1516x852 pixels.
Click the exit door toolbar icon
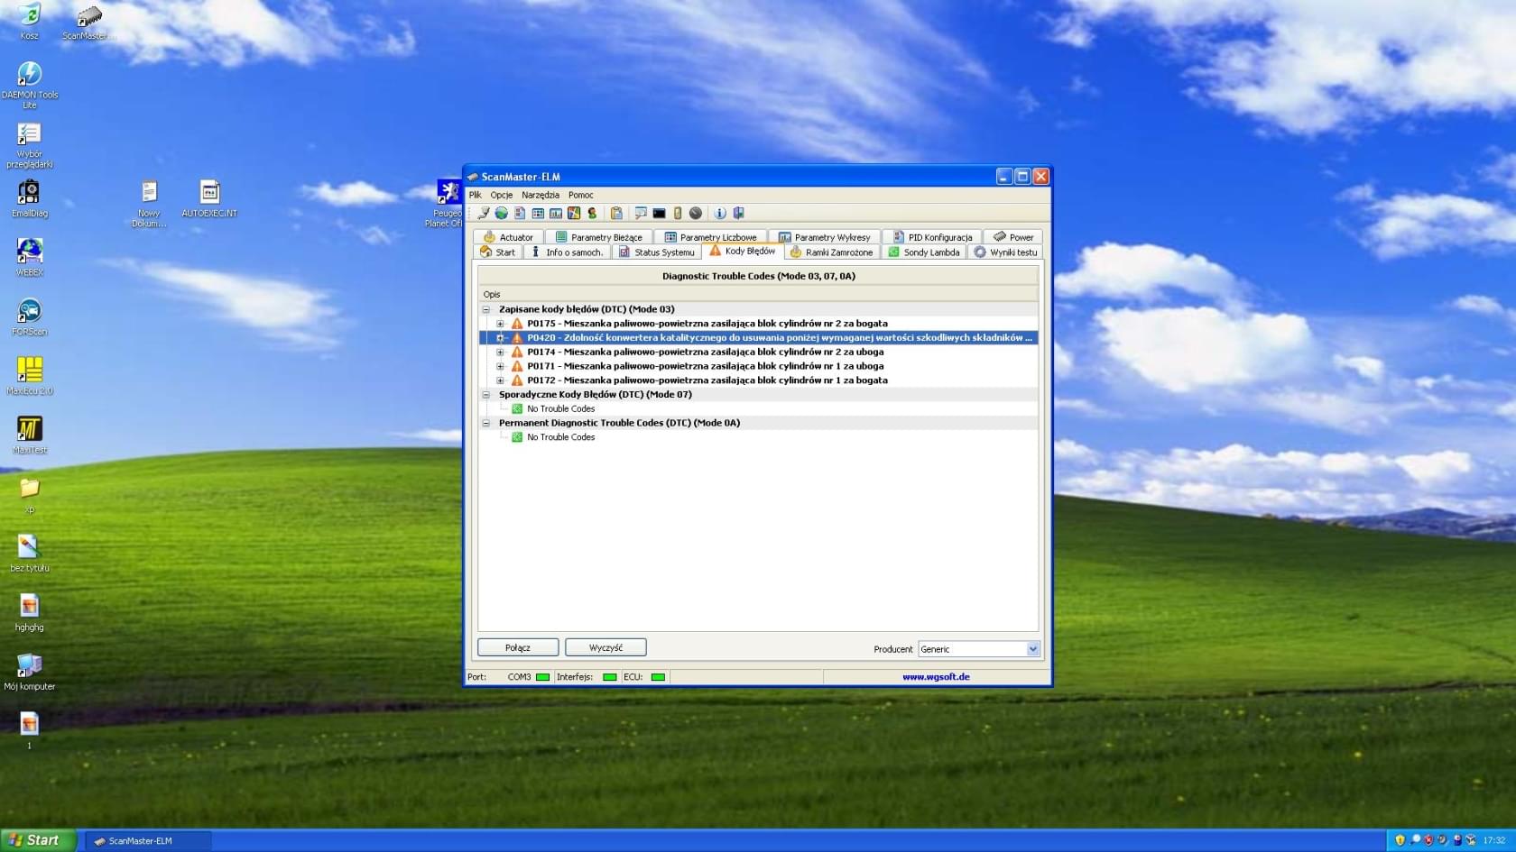pos(738,214)
